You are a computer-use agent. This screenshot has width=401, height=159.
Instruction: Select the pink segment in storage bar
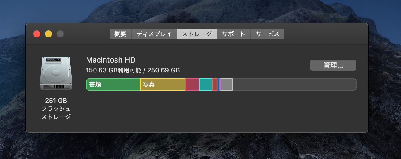(x=192, y=84)
